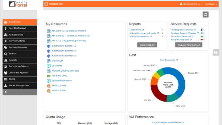
Task: Click the My Resources sidebar icon
Action: 6,35
